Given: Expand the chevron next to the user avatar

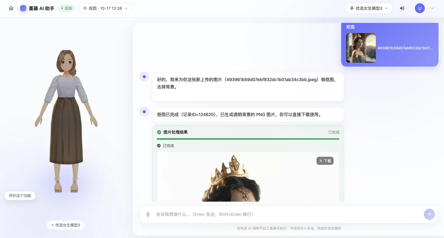Looking at the screenshot, I should [432, 8].
